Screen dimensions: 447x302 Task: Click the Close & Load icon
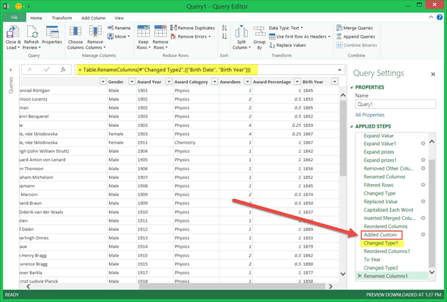[x=13, y=31]
